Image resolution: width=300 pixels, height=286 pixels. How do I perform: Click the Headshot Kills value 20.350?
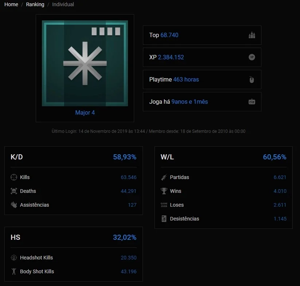[x=129, y=258]
